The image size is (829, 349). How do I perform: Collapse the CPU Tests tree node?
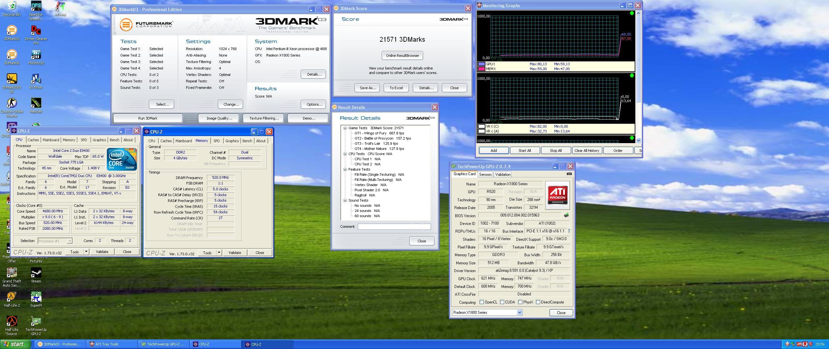[x=345, y=154]
